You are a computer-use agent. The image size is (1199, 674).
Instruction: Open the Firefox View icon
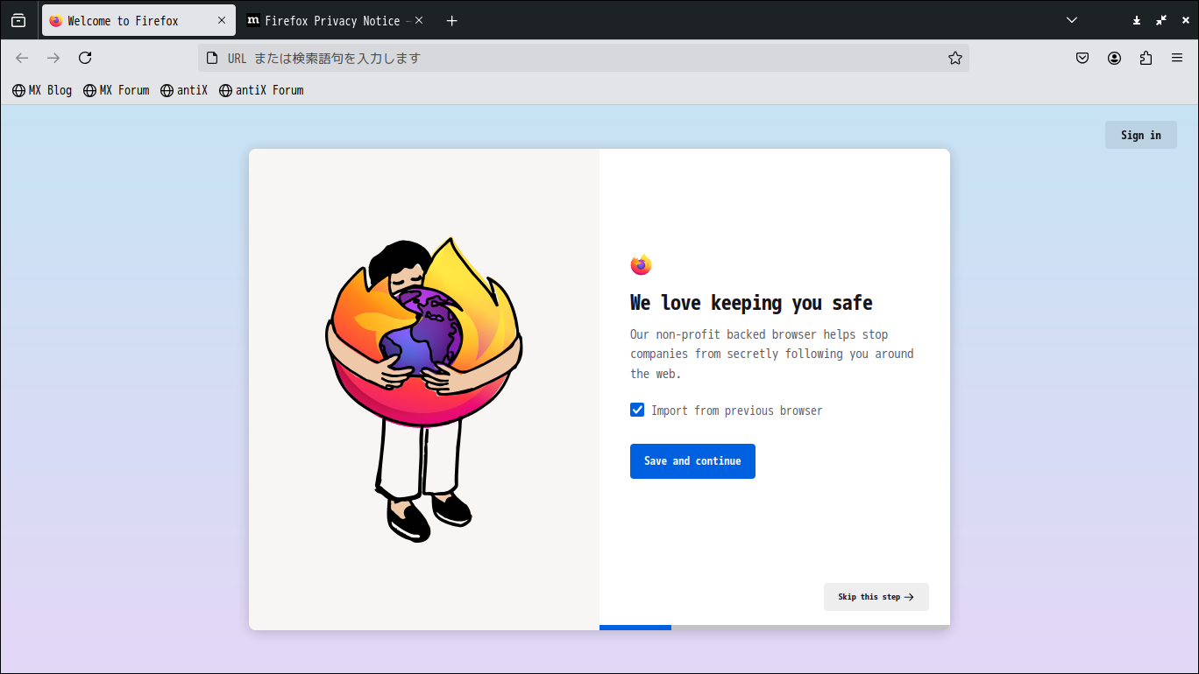[18, 20]
